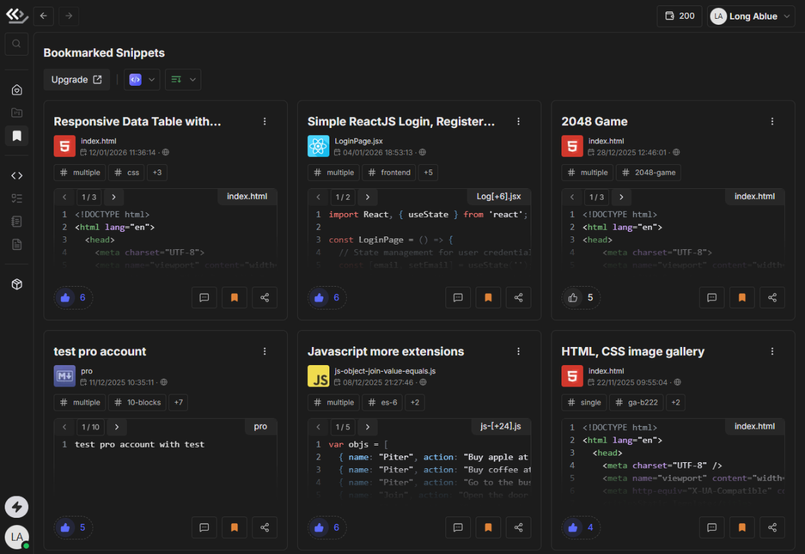
Task: Click the package cube icon in sidebar
Action: pos(17,285)
